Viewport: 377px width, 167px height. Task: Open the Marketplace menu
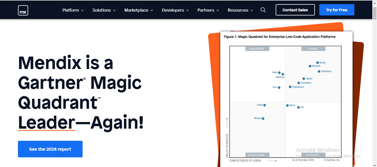(x=139, y=10)
